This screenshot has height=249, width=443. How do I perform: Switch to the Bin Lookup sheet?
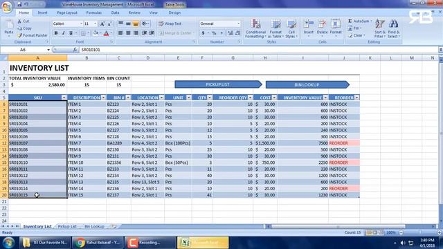click(94, 226)
